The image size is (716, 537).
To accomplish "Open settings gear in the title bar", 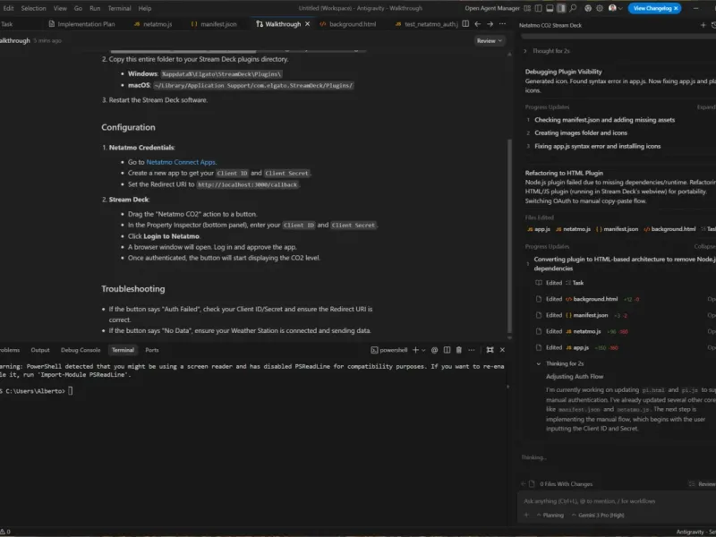I will click(600, 8).
